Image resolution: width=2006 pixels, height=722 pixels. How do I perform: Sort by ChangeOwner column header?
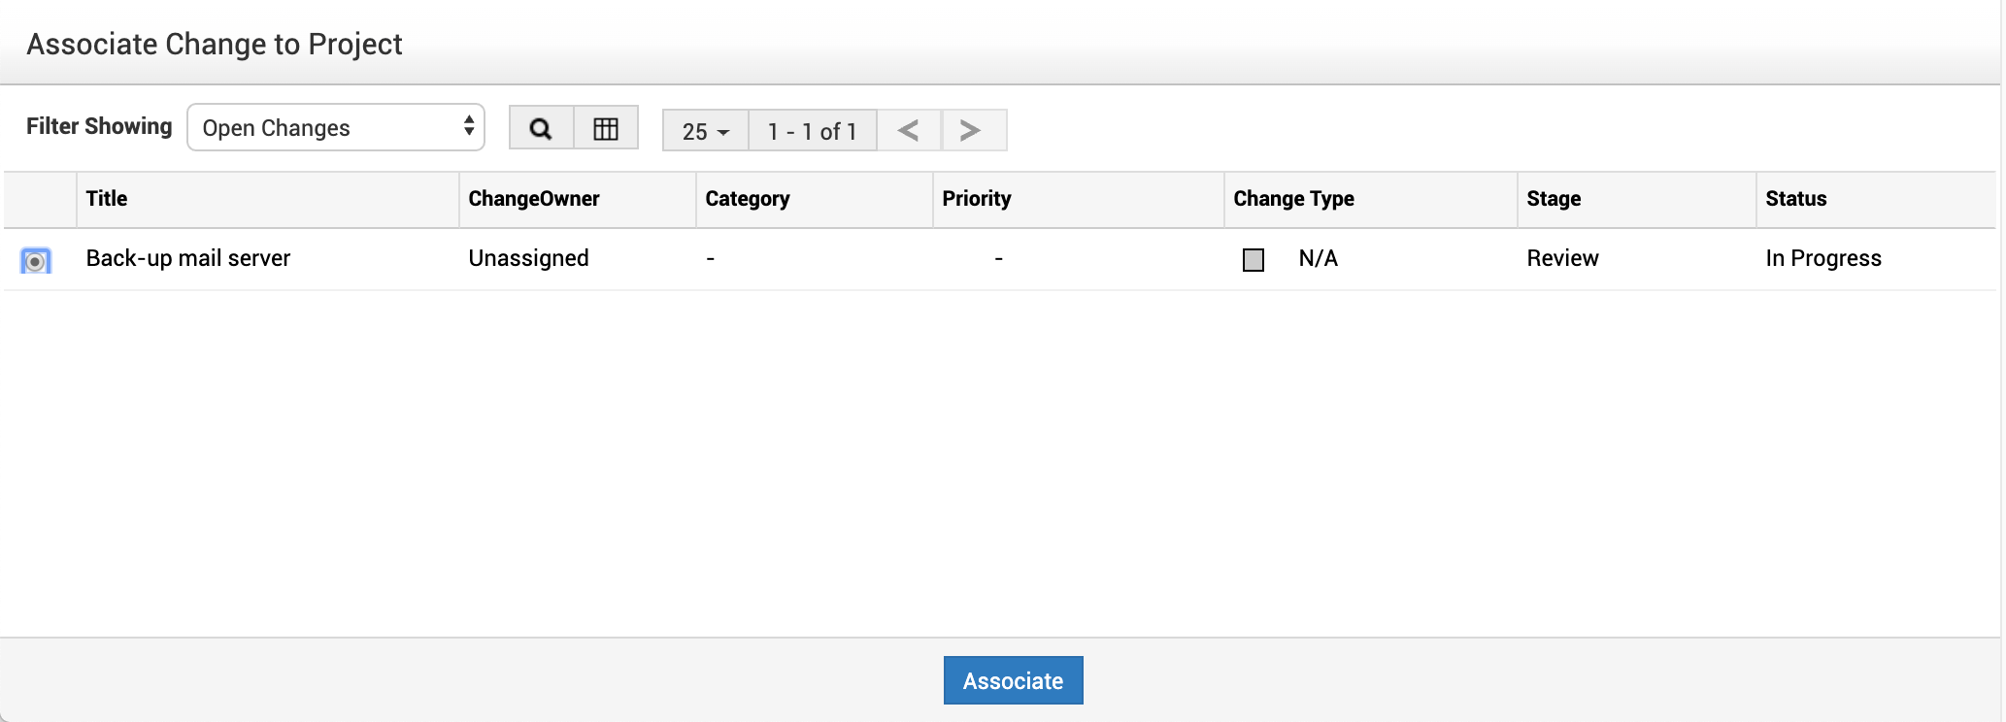pos(534,199)
